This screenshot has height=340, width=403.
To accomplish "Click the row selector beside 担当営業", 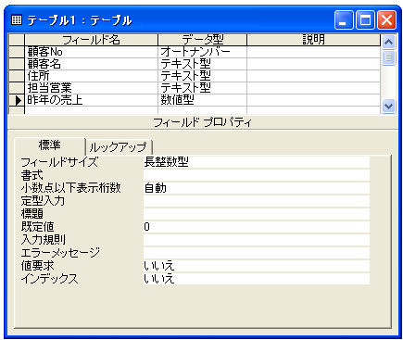I will click(x=17, y=88).
